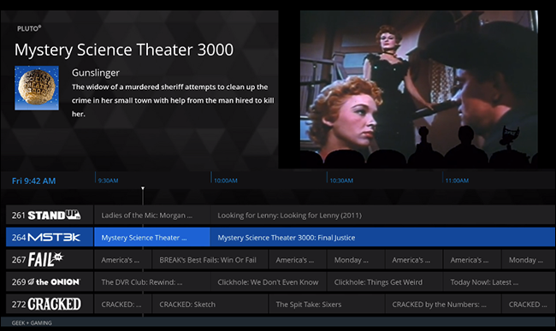Click the Fri 9:42 AM current time
Viewport: 556px width, 331px height.
click(33, 181)
